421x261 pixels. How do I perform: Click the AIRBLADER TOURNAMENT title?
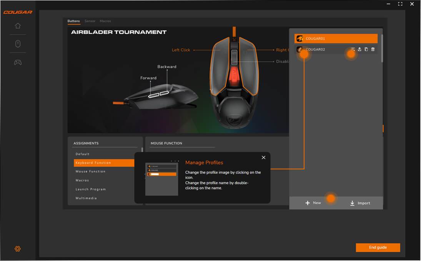pyautogui.click(x=119, y=32)
